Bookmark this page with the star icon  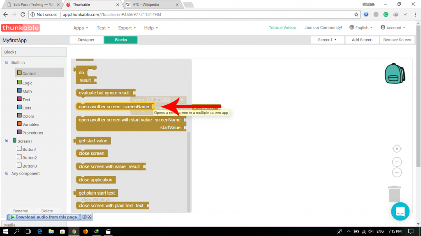(x=356, y=14)
